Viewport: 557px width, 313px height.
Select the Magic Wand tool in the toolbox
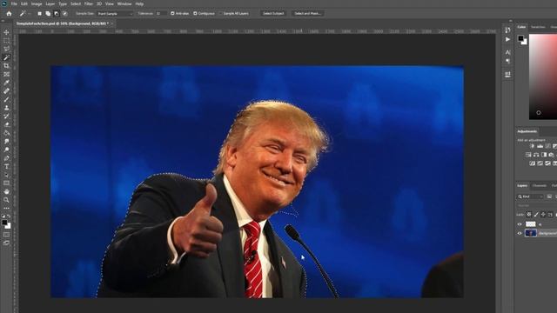pos(6,57)
